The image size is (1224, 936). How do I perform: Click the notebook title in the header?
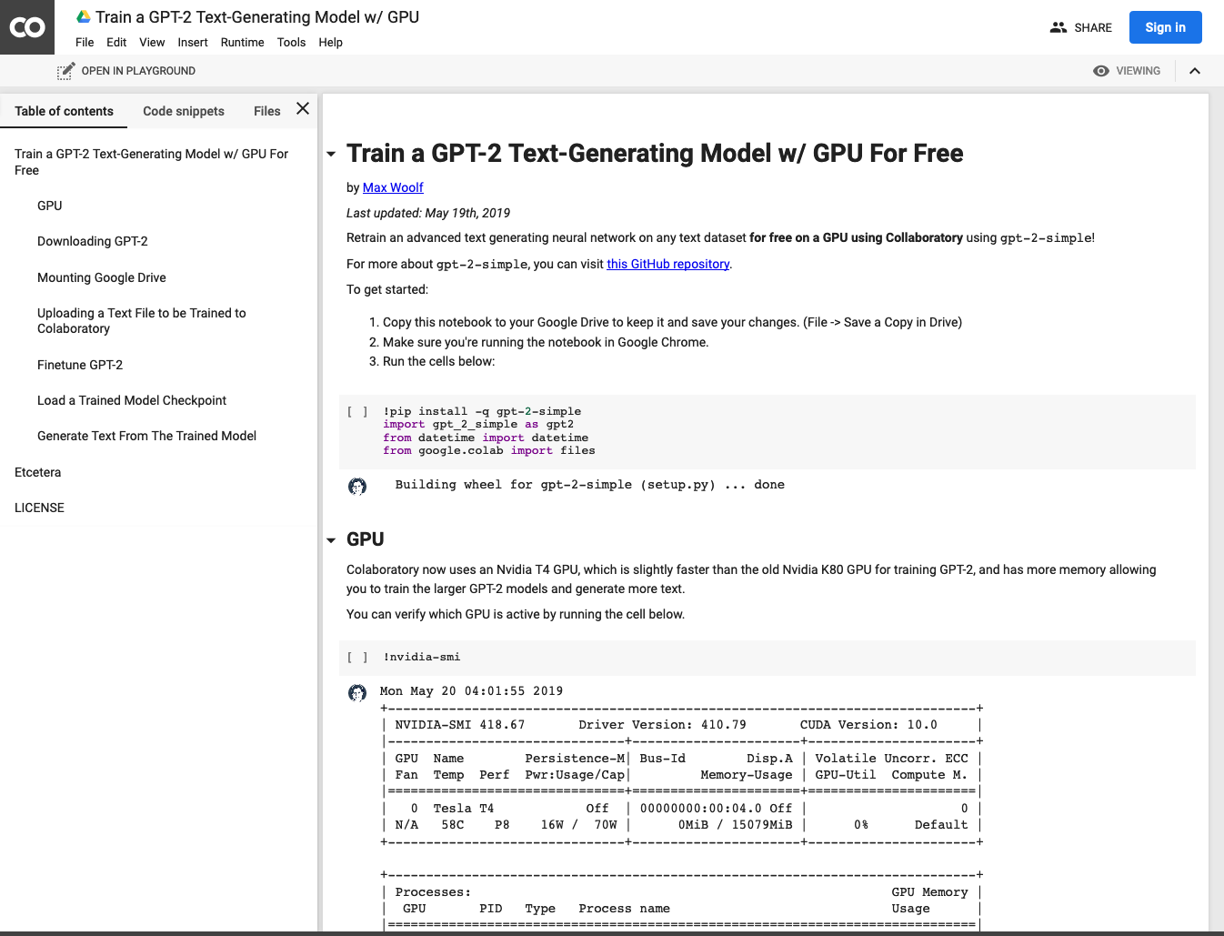(x=257, y=16)
